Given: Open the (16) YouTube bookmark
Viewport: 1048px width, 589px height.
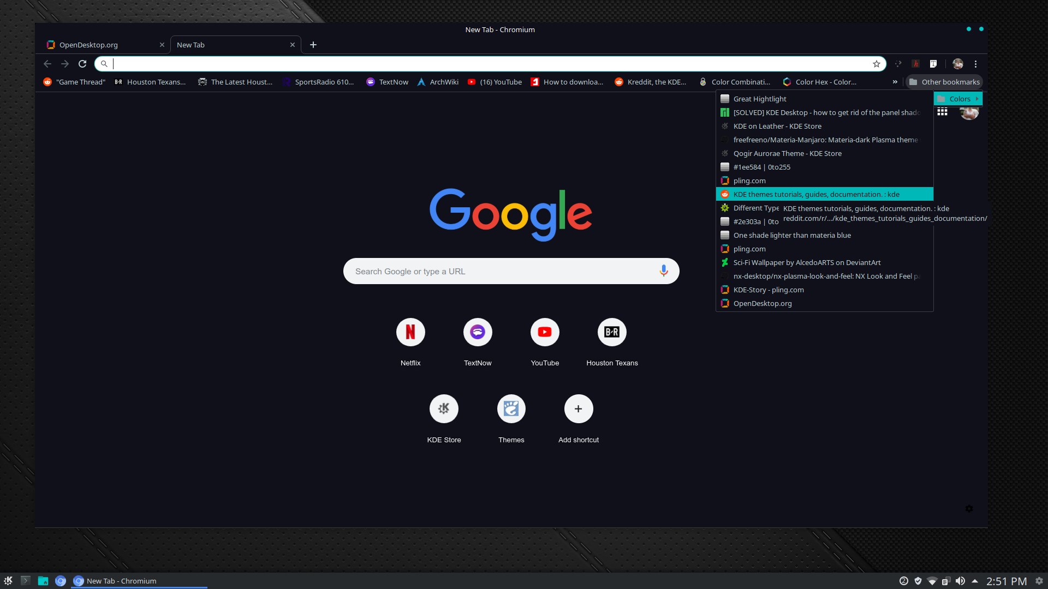Looking at the screenshot, I should (x=495, y=82).
